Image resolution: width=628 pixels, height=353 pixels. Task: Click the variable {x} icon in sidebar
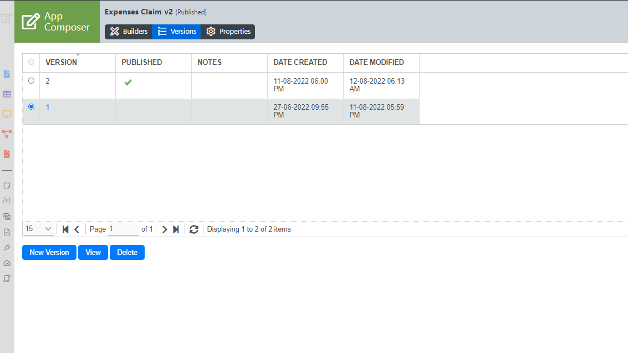[7, 200]
